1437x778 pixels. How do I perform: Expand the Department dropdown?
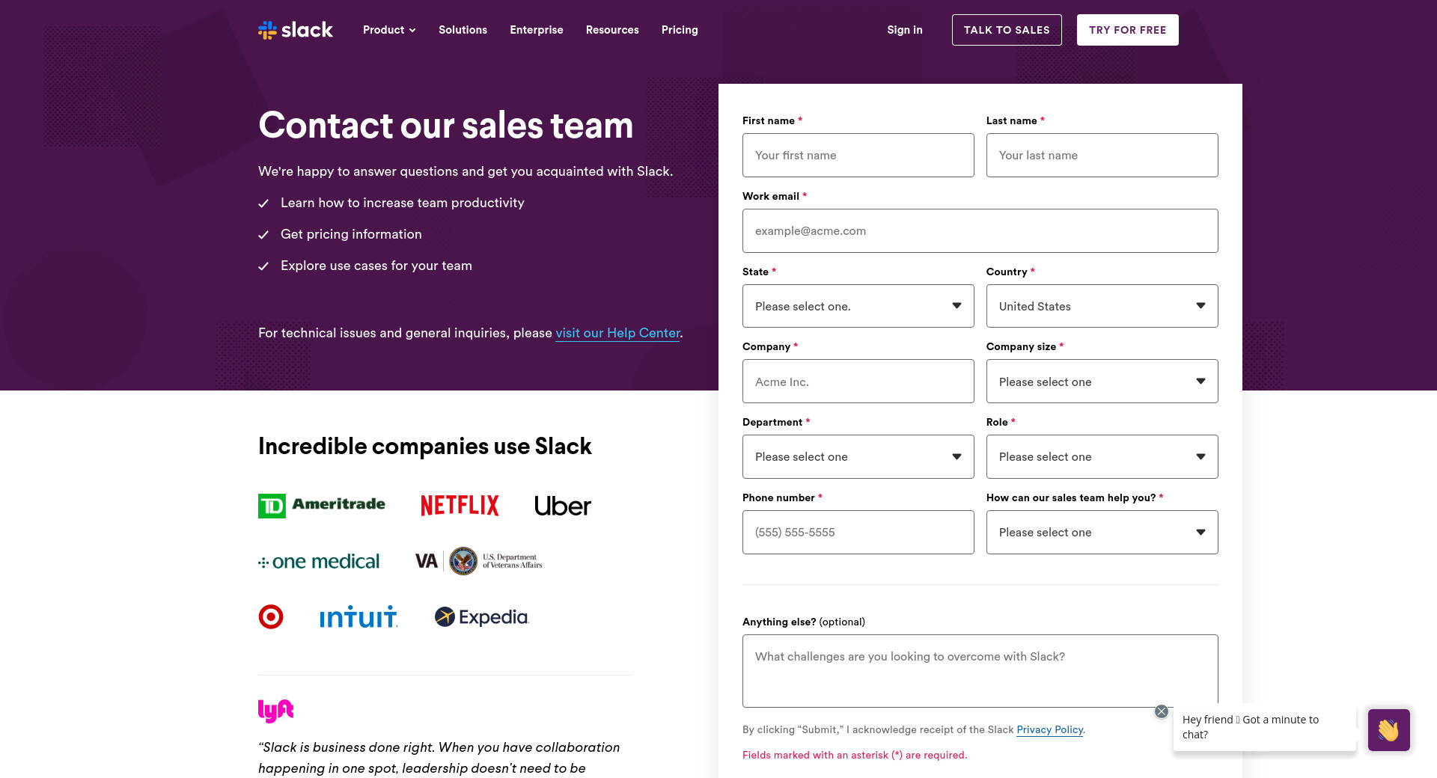tap(858, 456)
